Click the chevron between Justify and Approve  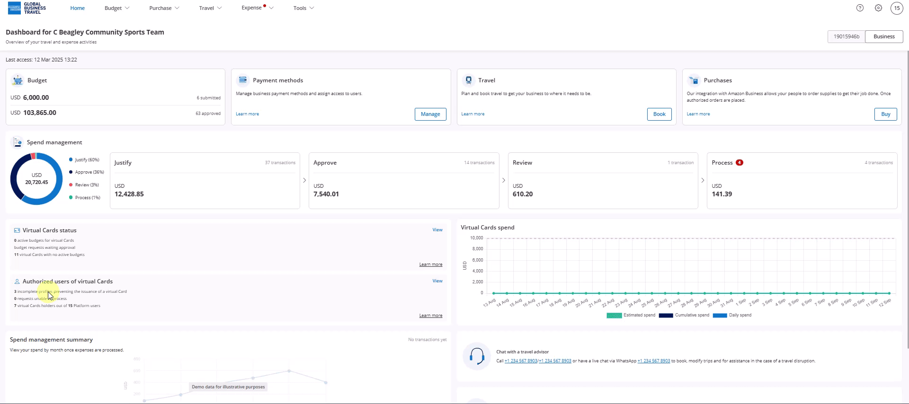tap(304, 180)
